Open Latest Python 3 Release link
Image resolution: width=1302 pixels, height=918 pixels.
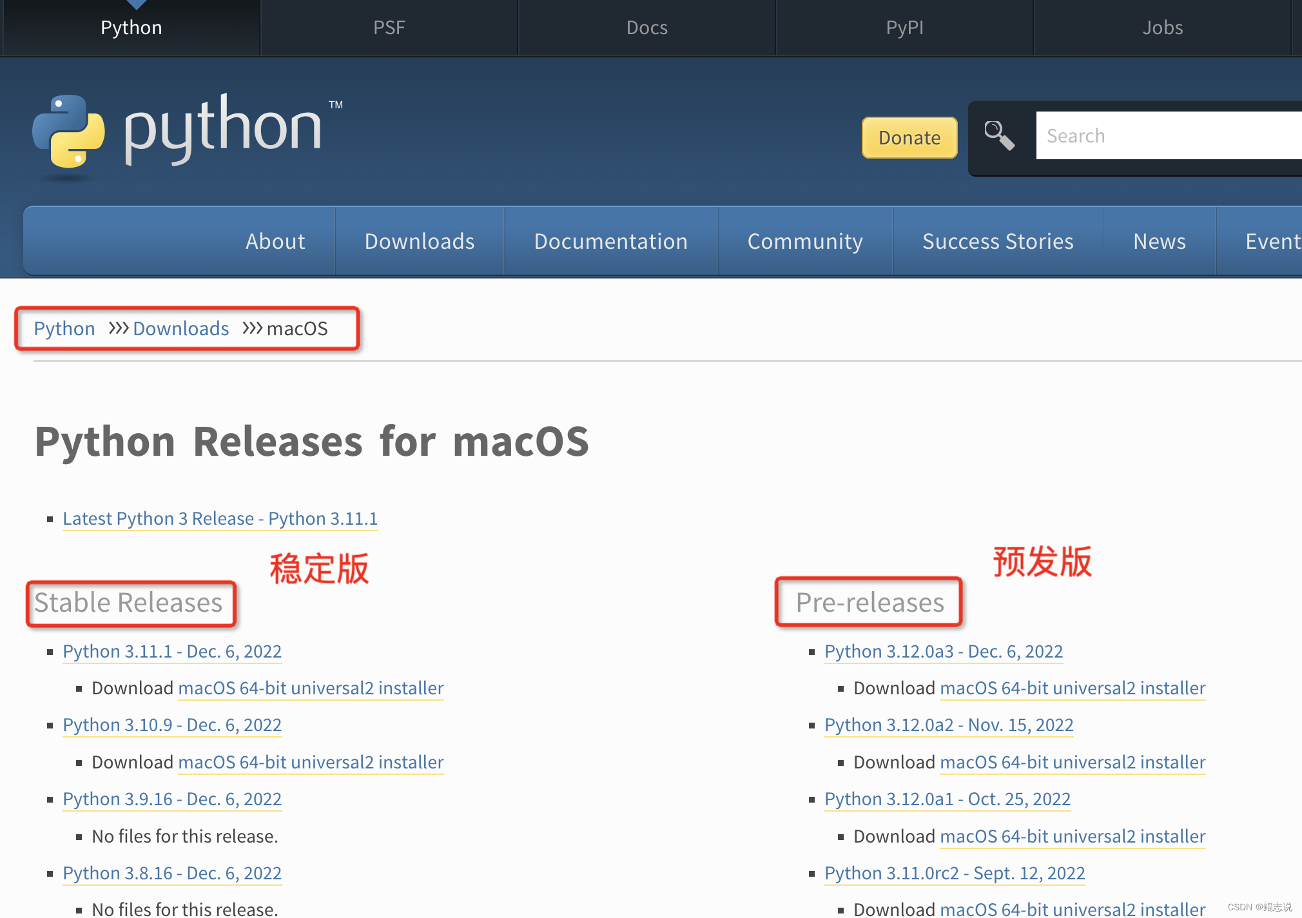click(220, 518)
